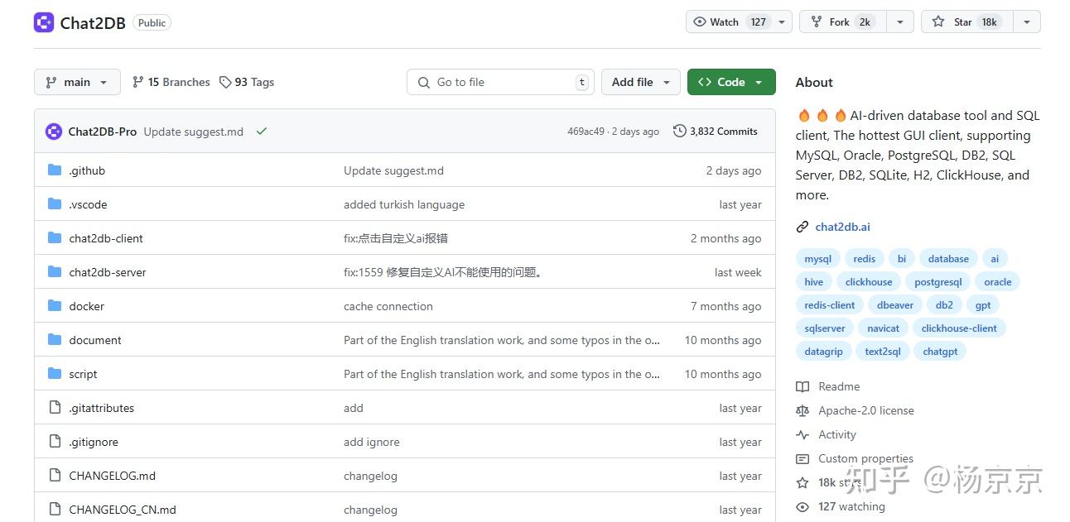Open the Chat2DB organization avatar icon
The width and height of the screenshot is (1070, 522).
[43, 22]
